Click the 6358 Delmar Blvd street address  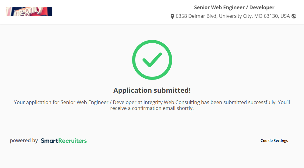click(197, 16)
